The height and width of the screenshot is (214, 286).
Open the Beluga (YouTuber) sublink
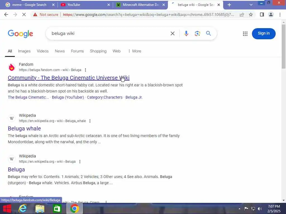[68, 97]
